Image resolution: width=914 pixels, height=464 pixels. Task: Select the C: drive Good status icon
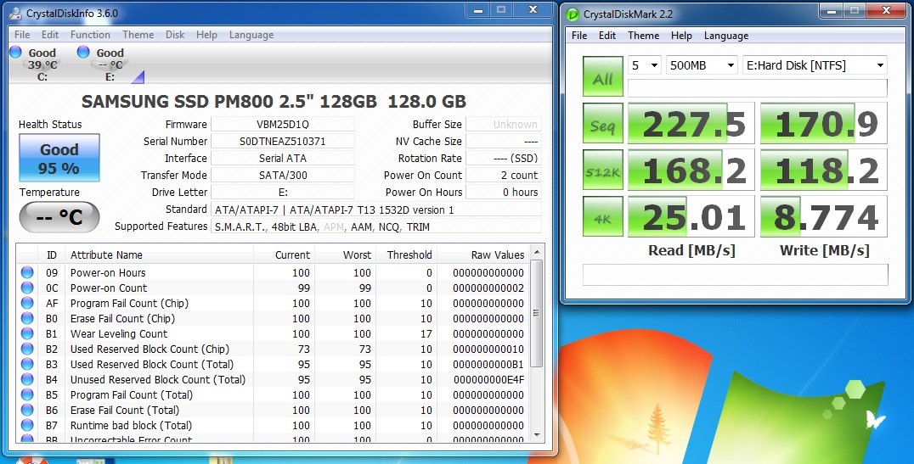pyautogui.click(x=15, y=53)
